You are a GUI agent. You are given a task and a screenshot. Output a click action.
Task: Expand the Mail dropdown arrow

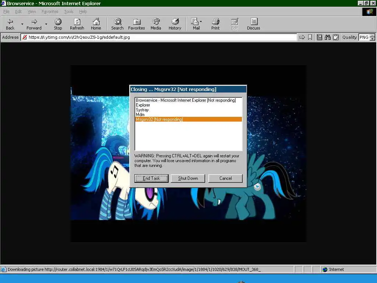201,22
